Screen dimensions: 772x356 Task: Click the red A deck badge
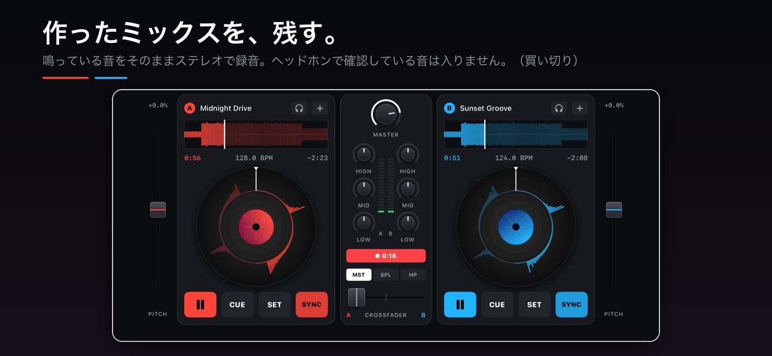click(x=190, y=108)
